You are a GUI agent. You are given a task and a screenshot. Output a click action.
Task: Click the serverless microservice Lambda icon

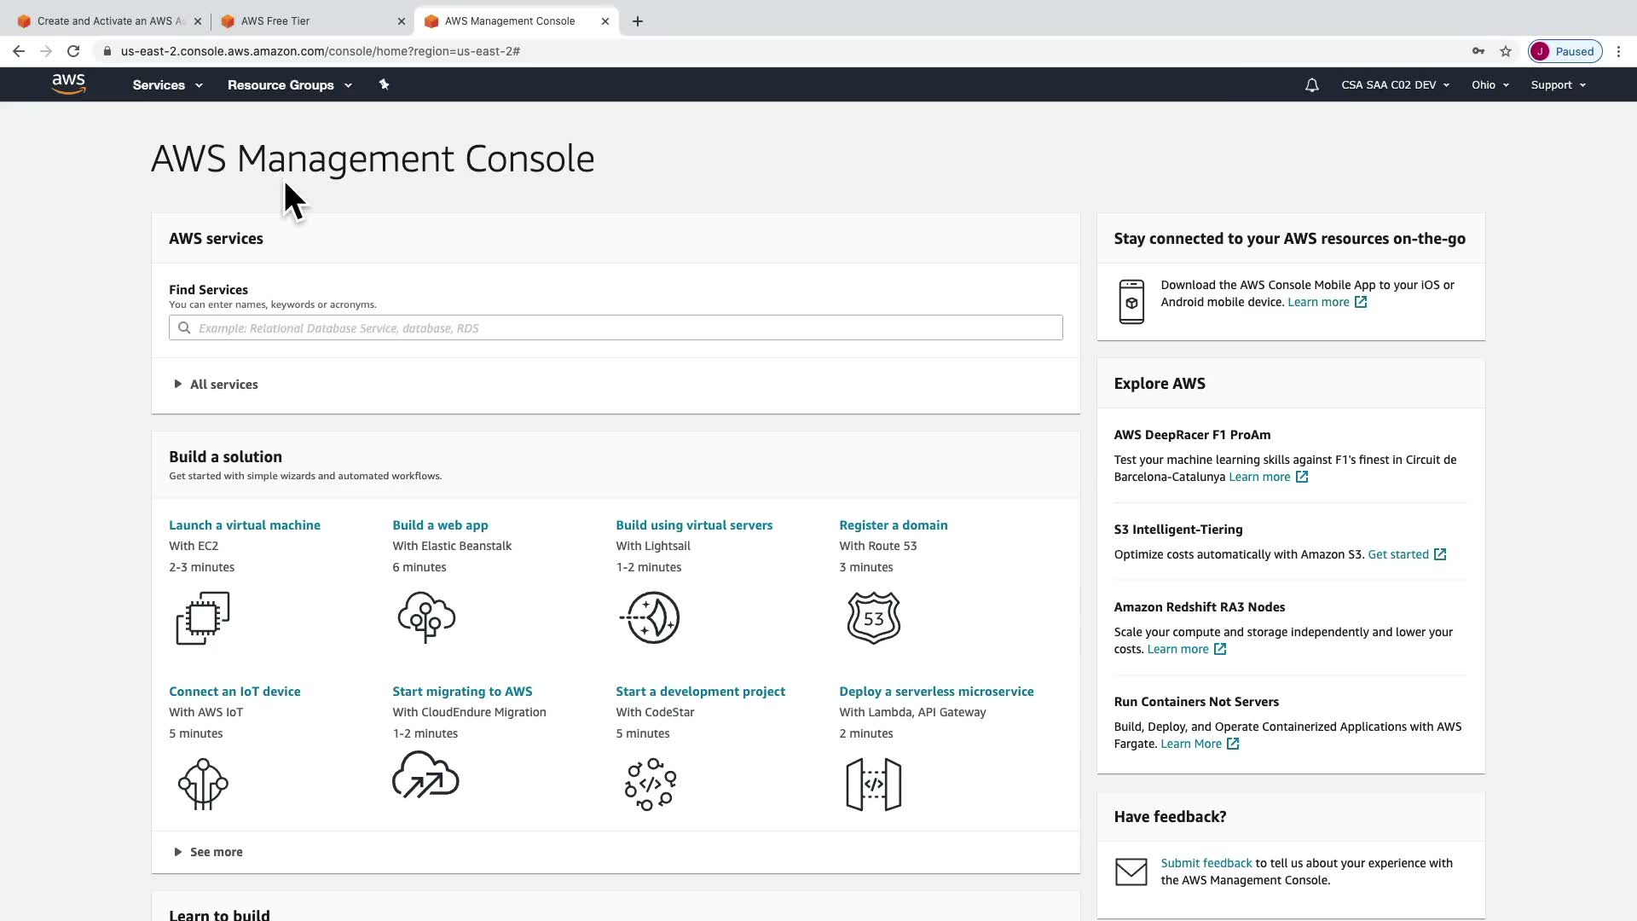pos(873,784)
